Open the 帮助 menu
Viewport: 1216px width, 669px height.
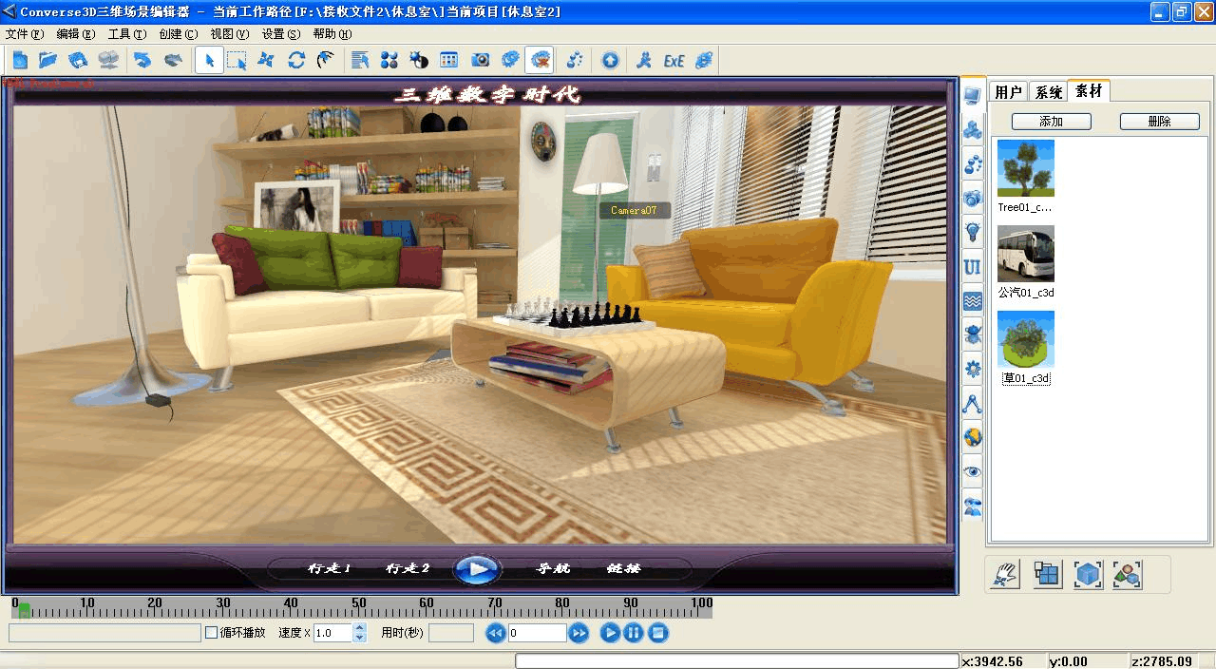pos(332,33)
